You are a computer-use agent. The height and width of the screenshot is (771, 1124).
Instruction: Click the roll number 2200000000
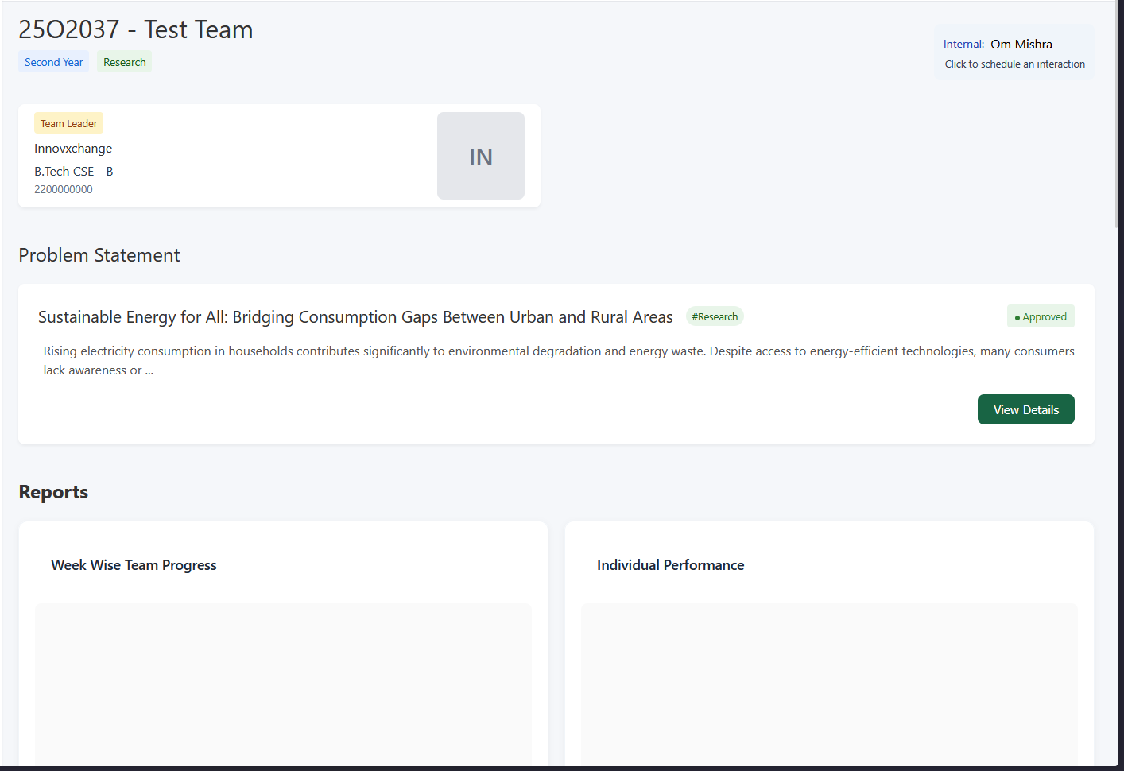tap(64, 189)
